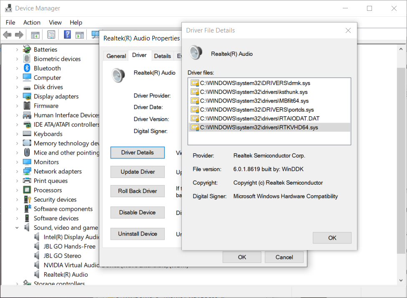This screenshot has height=298, width=407.
Task: Click the Back arrow in Device Manager toolbar
Action: point(7,35)
